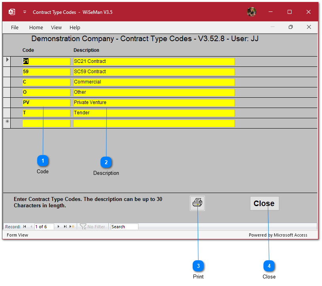Go to the first record
The image size is (322, 286).
click(25, 227)
